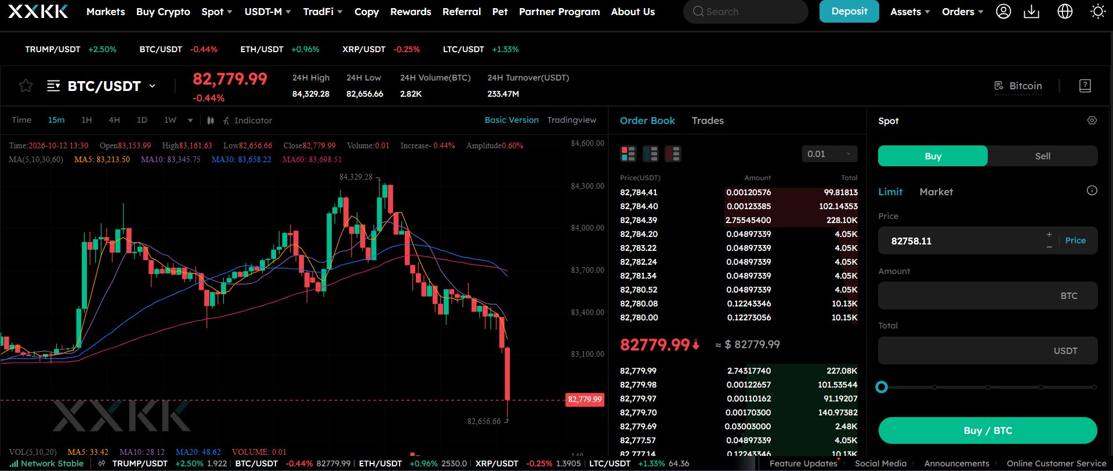Viewport: 1113px width, 471px height.
Task: Open the globe language selector
Action: [1065, 12]
